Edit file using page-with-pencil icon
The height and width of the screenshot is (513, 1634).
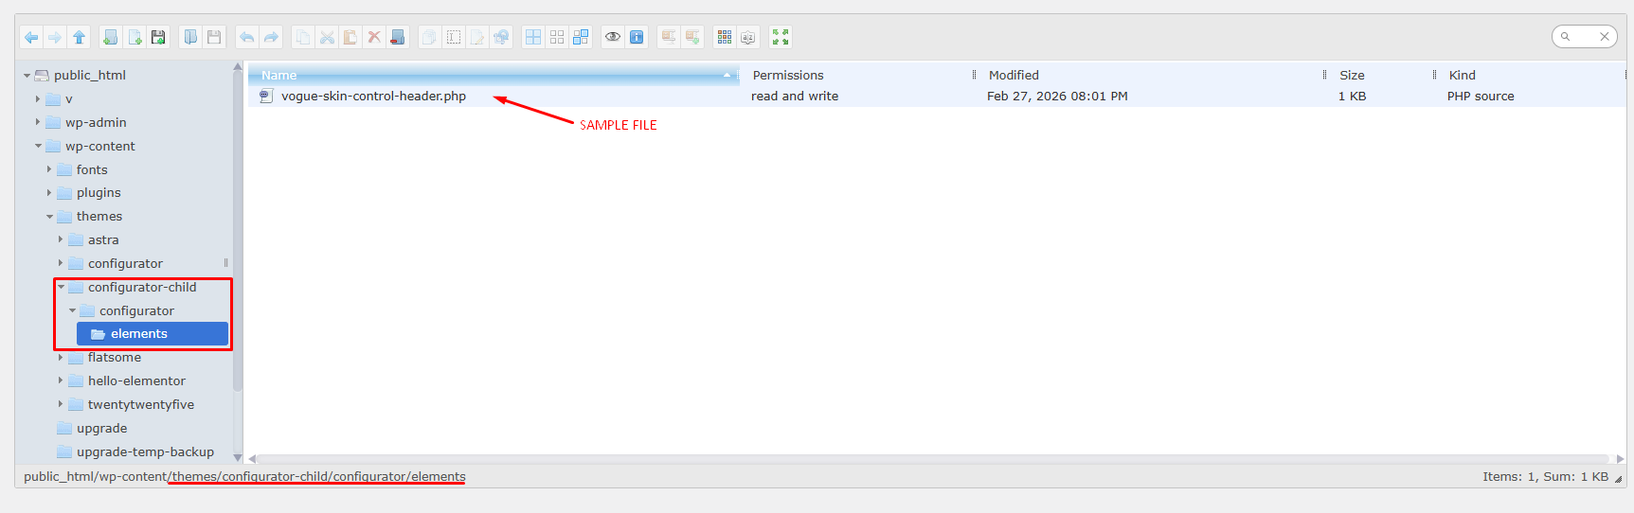[x=477, y=37]
